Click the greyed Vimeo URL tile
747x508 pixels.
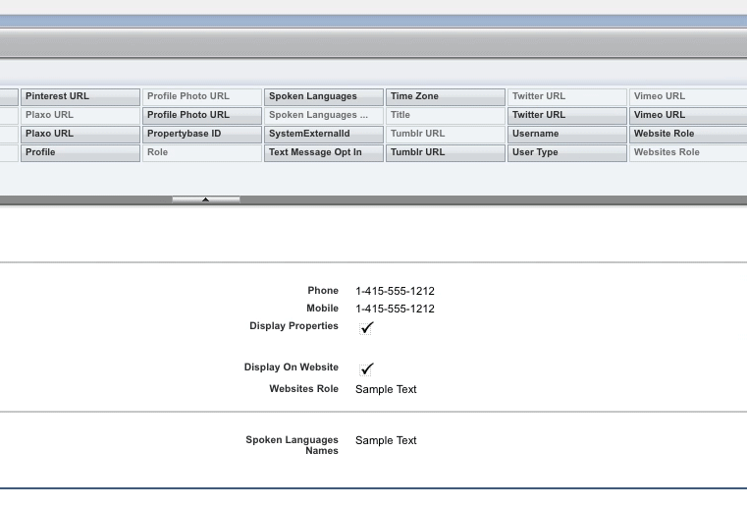point(688,97)
